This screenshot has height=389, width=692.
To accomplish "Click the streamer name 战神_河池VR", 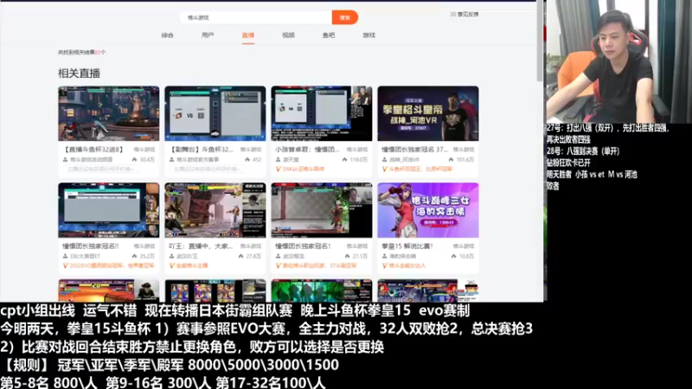I will tap(404, 160).
